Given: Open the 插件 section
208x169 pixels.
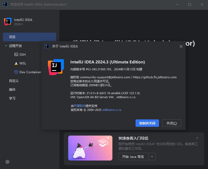Looking at the screenshot, I should point(12,90).
